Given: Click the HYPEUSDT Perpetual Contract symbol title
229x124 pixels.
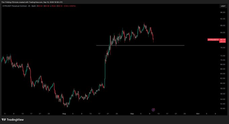Looking at the screenshot, I should coord(14,6).
